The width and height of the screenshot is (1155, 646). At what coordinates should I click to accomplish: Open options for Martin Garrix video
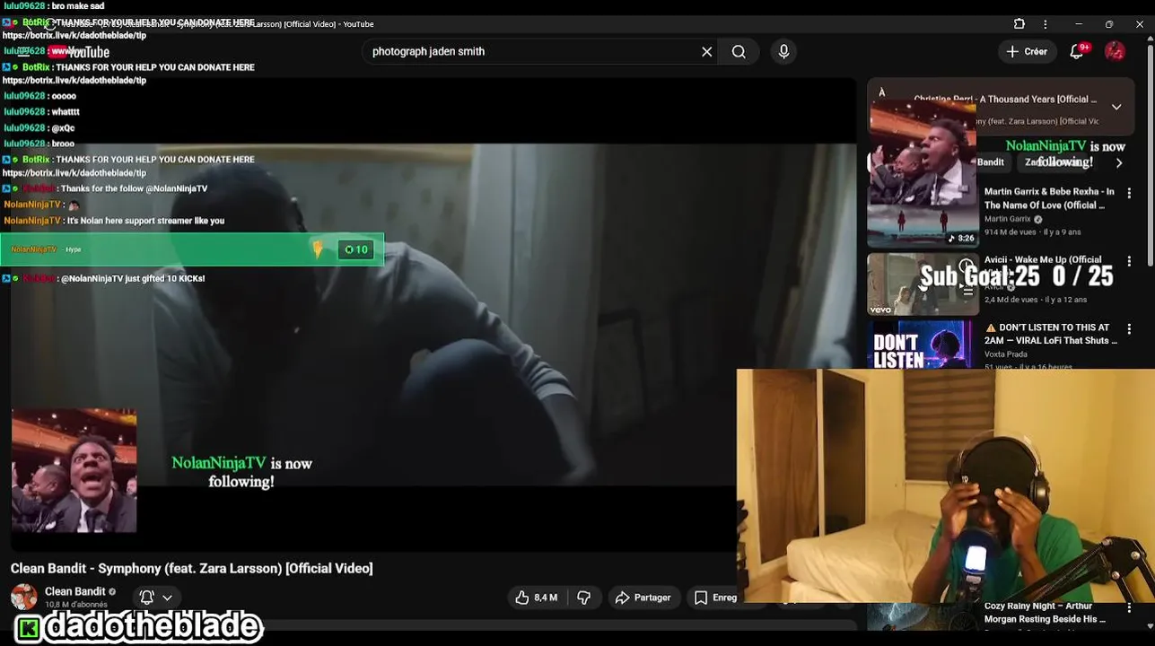pos(1128,192)
